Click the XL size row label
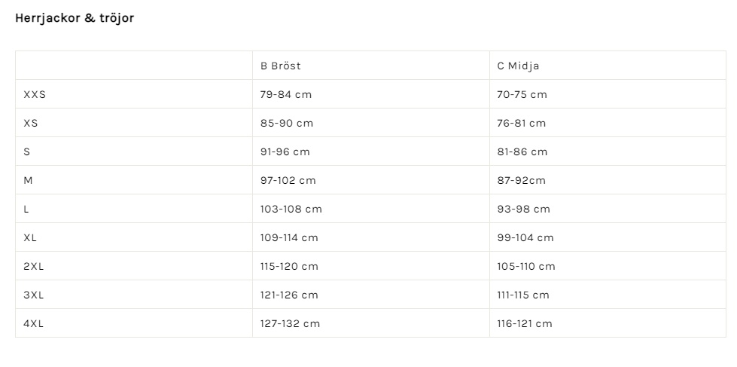This screenshot has width=737, height=367. pyautogui.click(x=31, y=237)
